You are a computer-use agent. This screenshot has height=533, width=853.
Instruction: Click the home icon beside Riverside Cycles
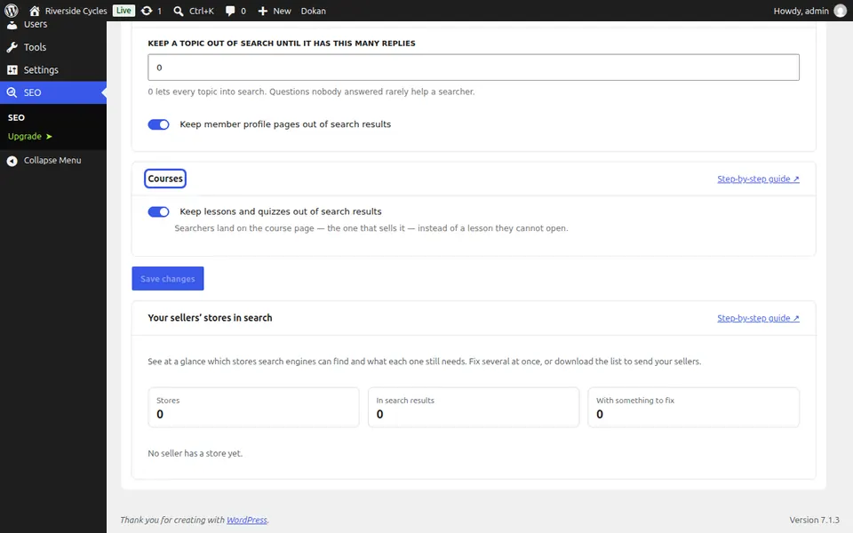[x=35, y=11]
